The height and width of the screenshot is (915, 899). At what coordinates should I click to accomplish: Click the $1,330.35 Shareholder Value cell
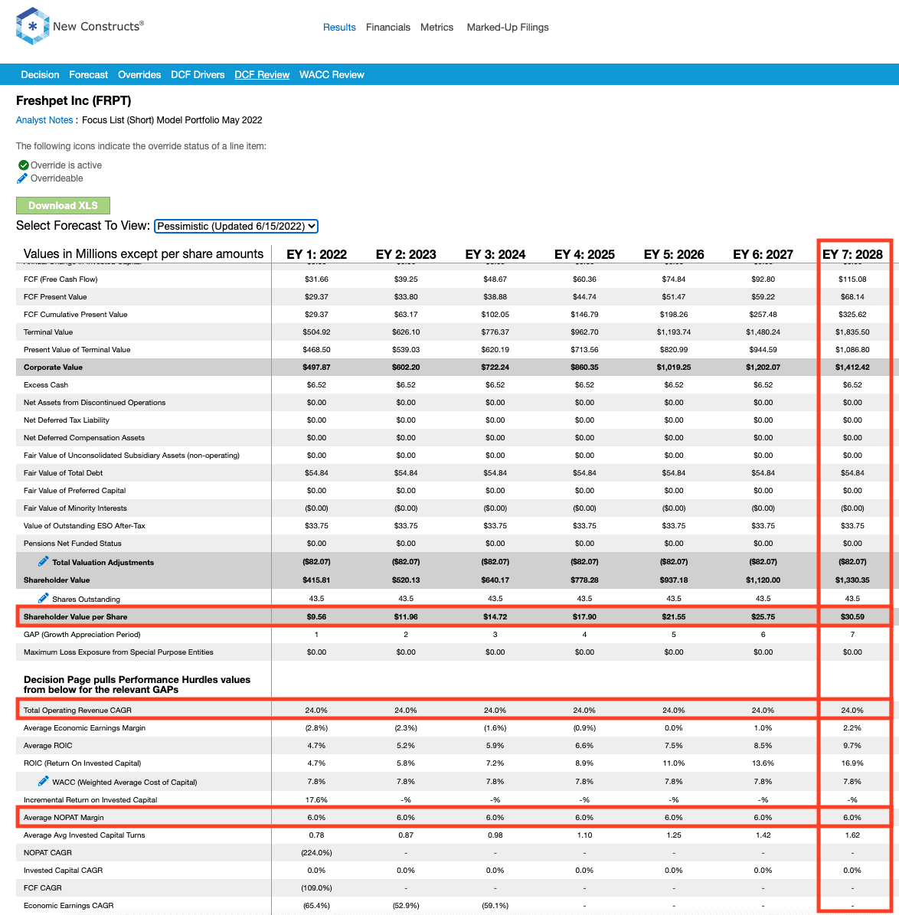coord(852,580)
